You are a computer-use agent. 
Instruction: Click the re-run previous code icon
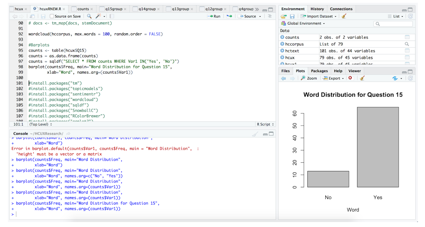tap(229, 16)
